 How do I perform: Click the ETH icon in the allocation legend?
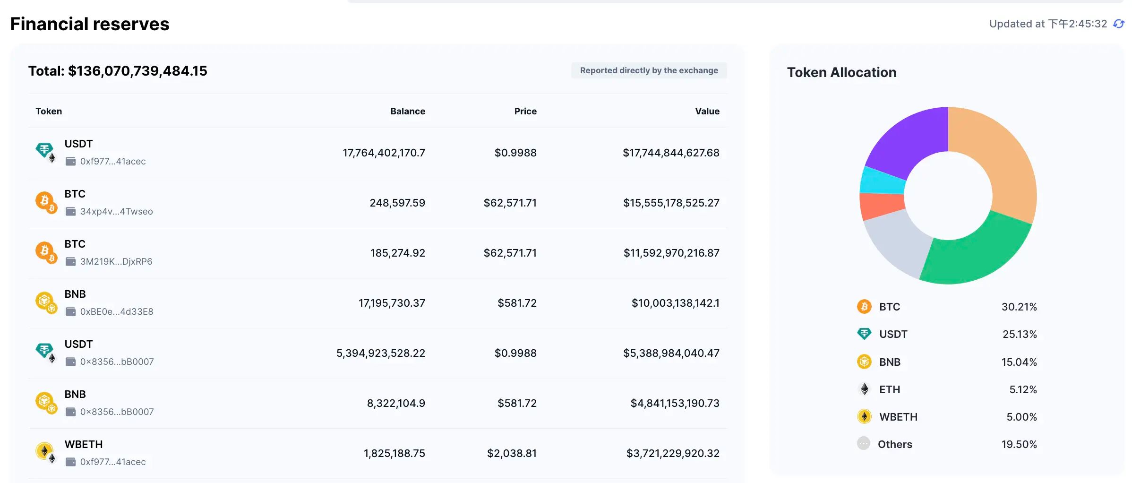tap(864, 389)
